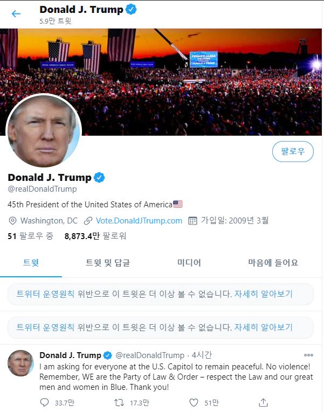Select the 마음에 들어요 tab
The image size is (324, 413).
click(273, 263)
